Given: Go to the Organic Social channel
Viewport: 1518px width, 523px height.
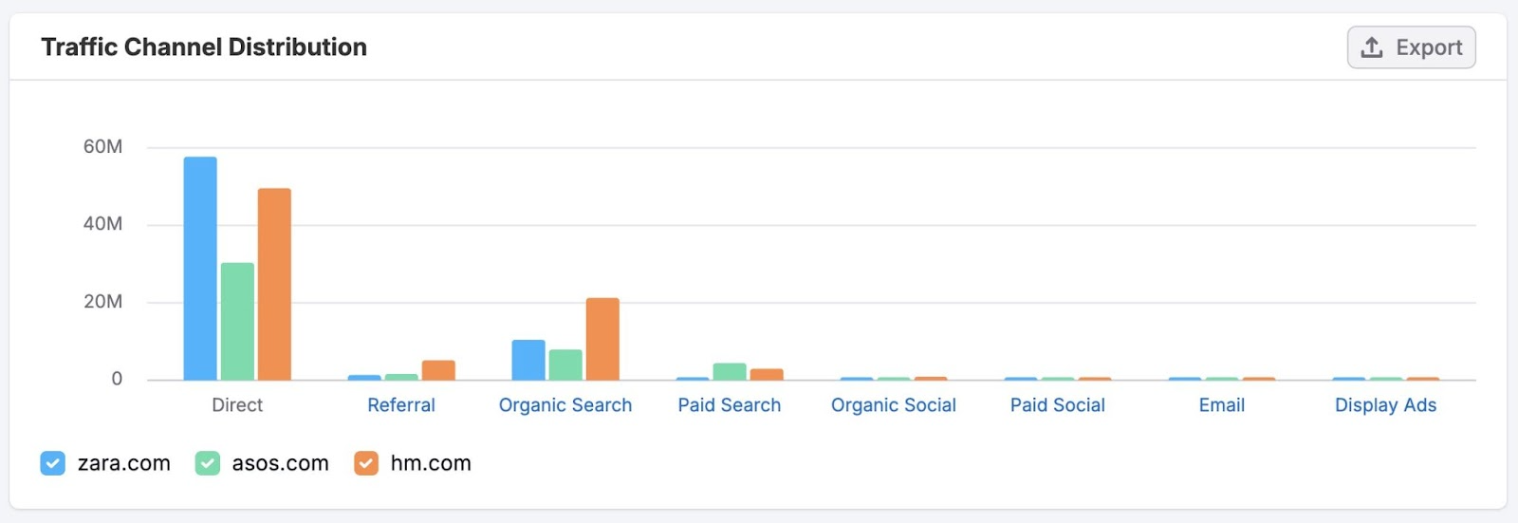Looking at the screenshot, I should (x=894, y=405).
